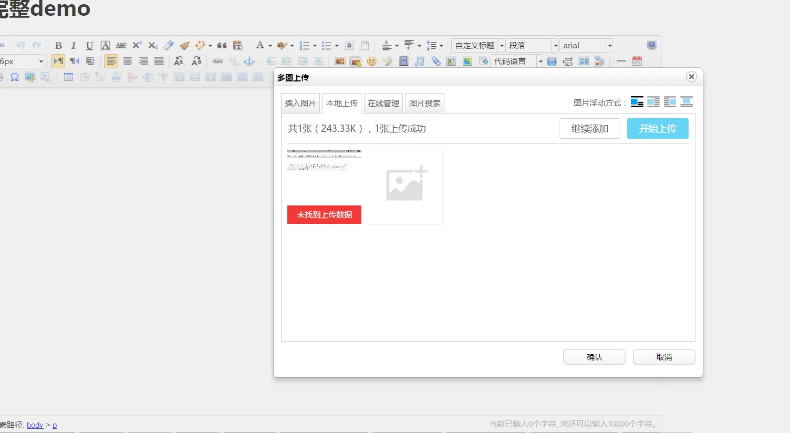Switch to the 在线管理 tab

pos(383,103)
